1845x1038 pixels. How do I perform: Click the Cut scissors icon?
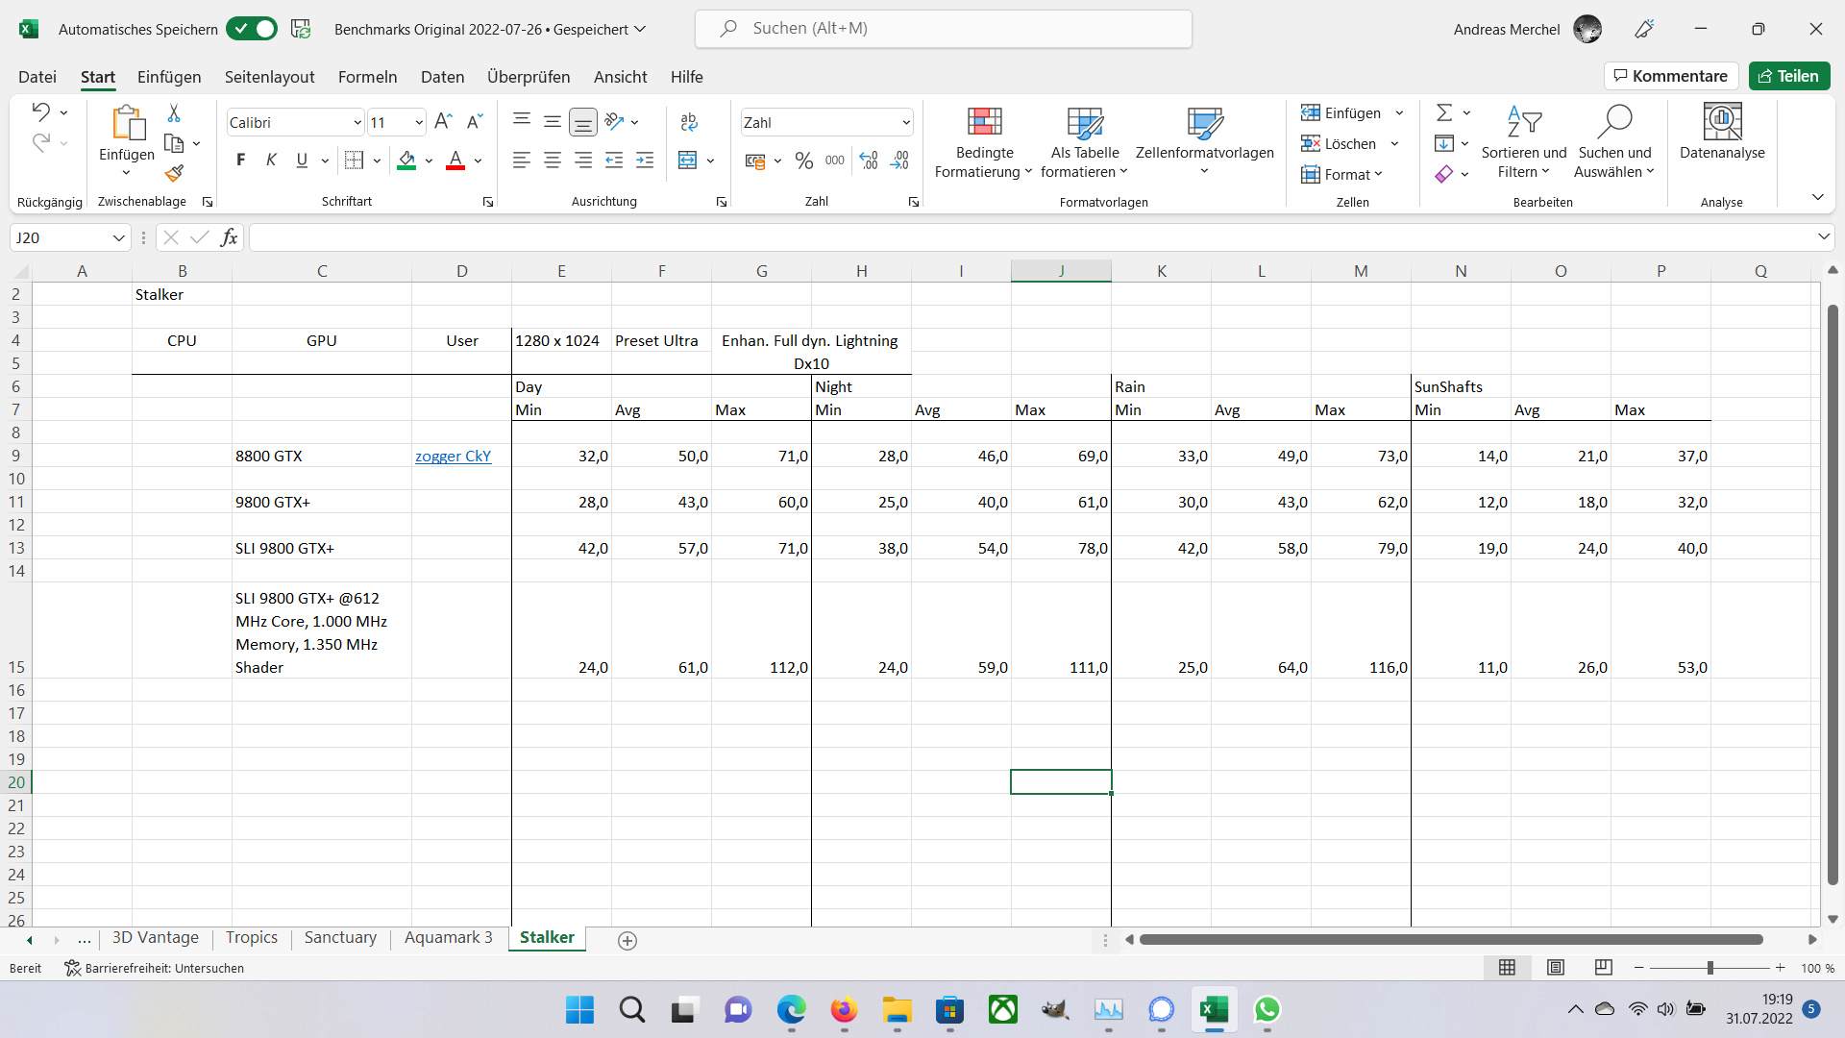174,113
